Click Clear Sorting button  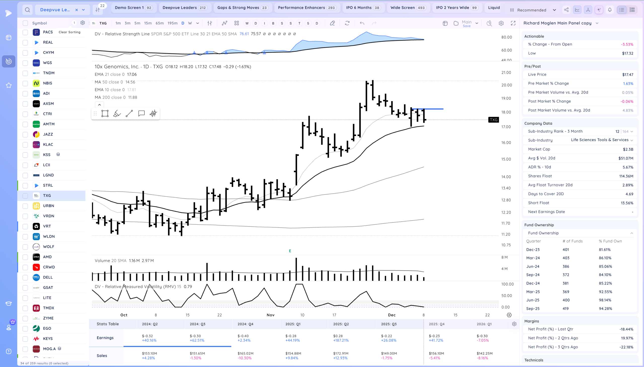coord(69,32)
